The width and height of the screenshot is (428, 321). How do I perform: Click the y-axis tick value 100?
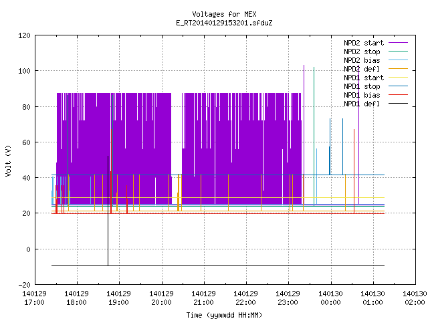(x=24, y=71)
